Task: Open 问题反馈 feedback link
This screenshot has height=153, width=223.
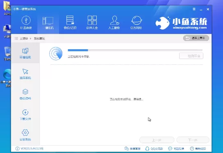Action: click(176, 149)
